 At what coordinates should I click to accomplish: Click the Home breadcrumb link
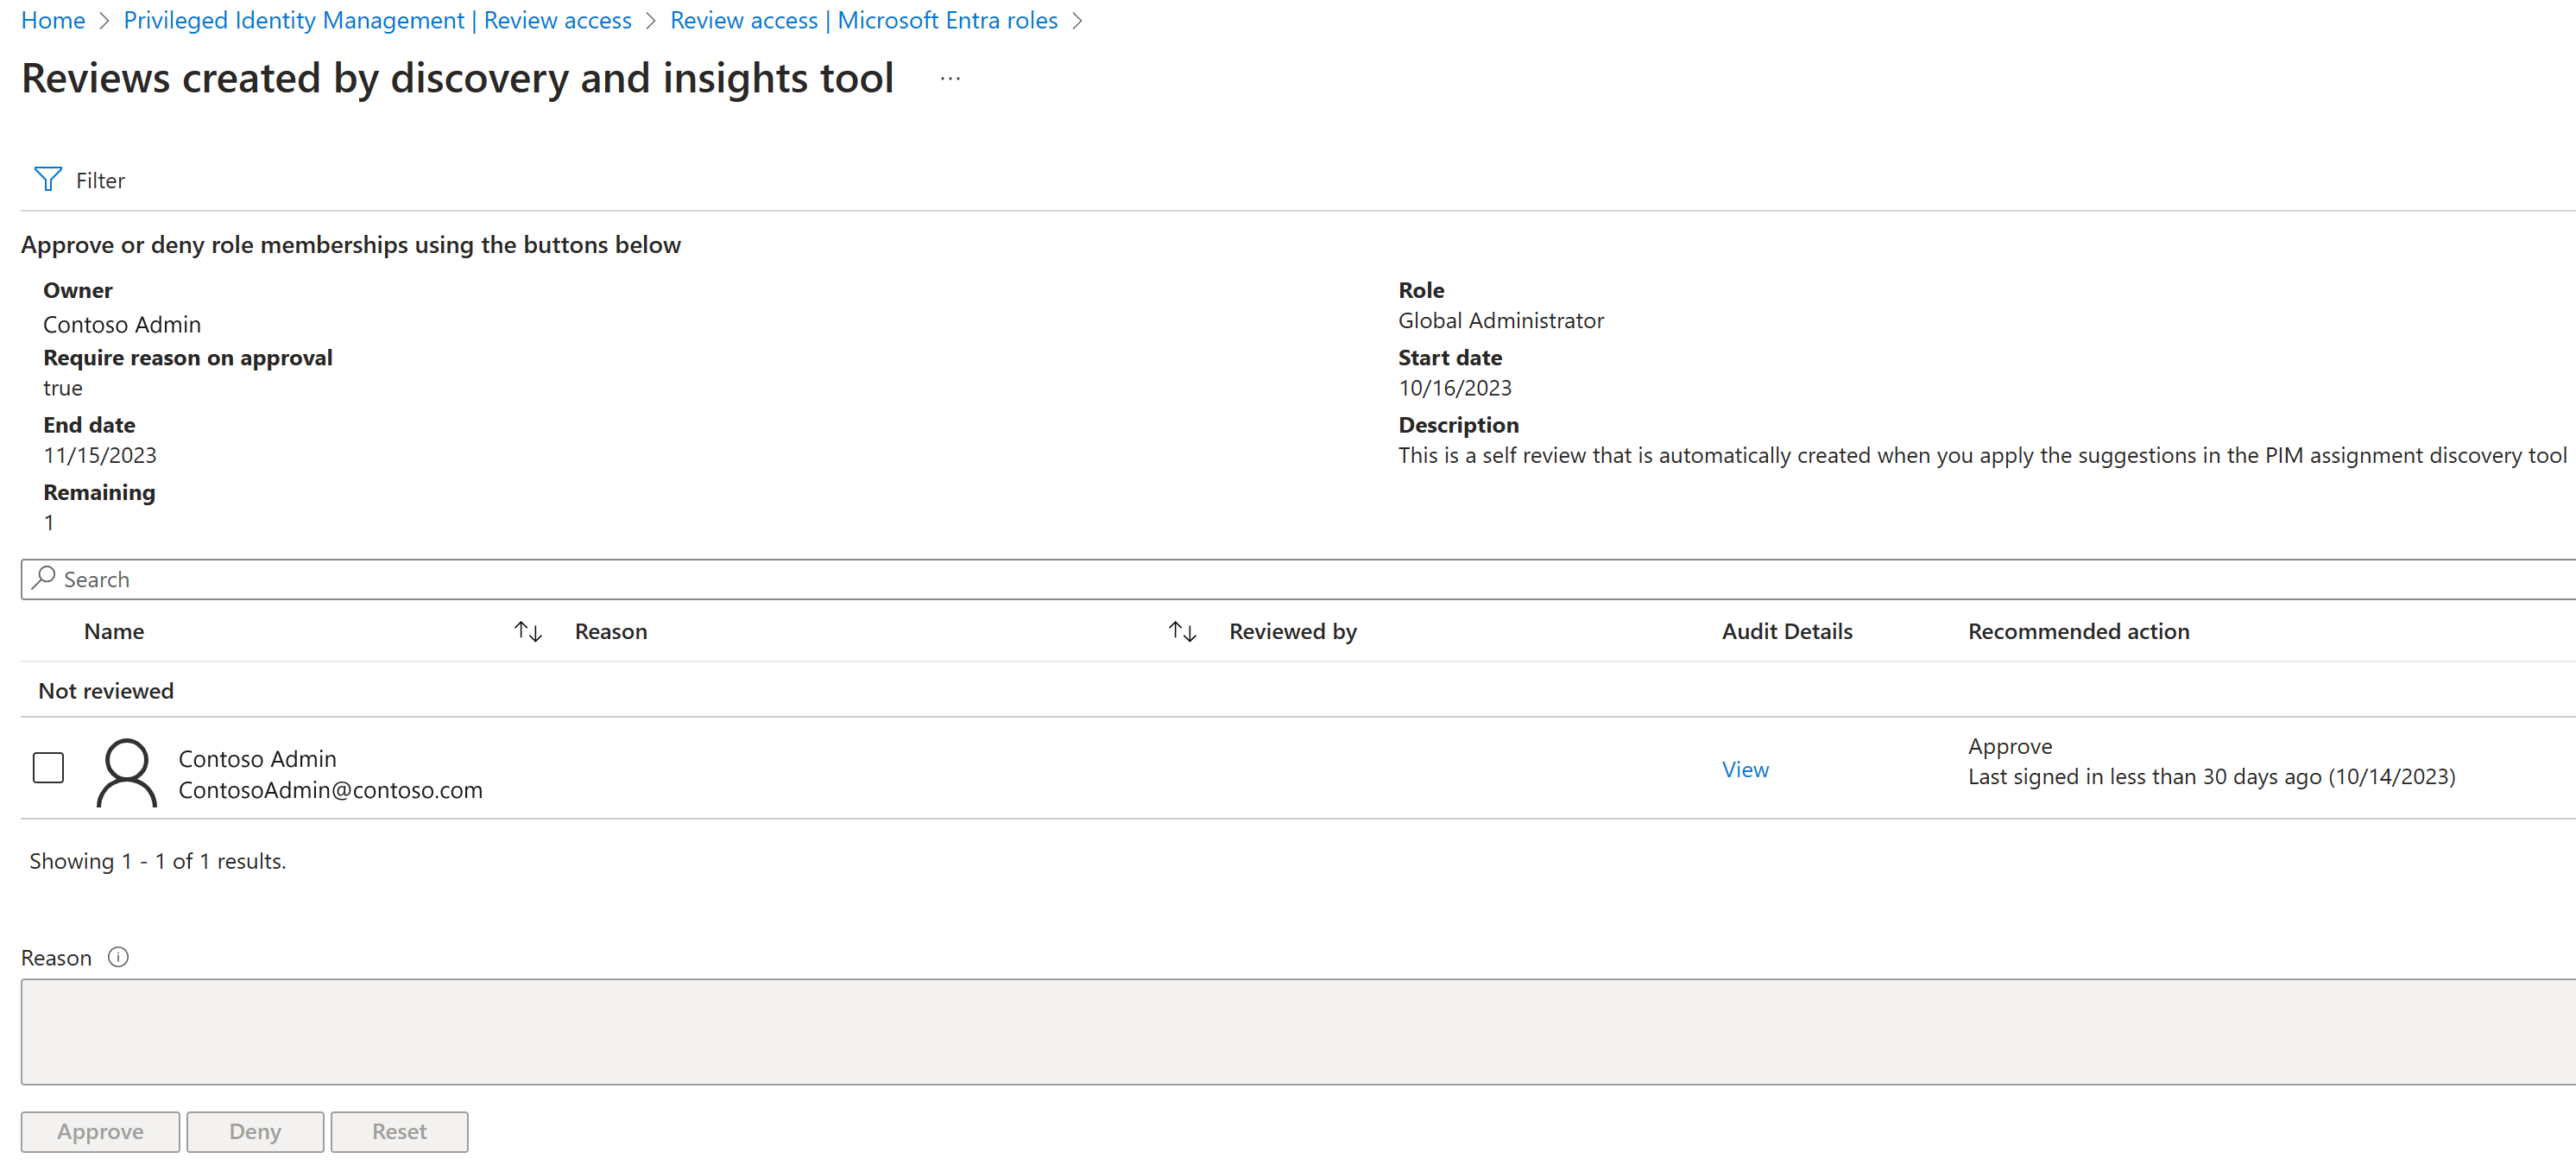coord(52,20)
